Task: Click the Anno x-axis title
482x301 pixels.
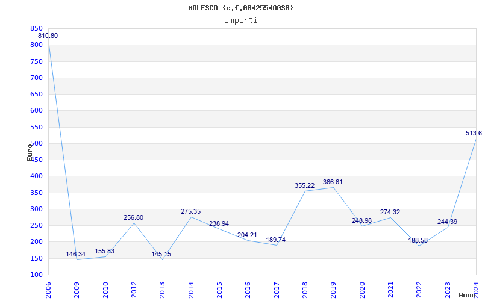Action: tap(468, 295)
